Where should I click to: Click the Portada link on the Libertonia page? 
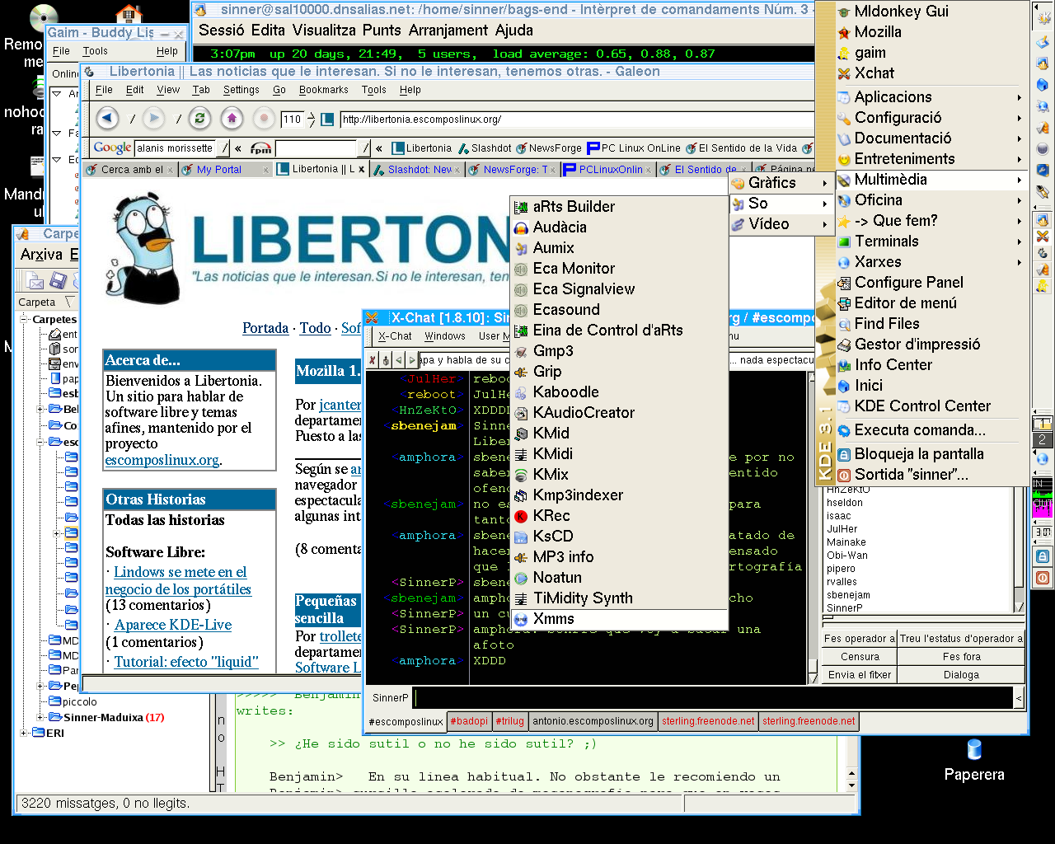[265, 328]
